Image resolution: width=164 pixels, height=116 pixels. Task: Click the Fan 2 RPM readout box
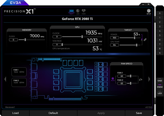tap(19, 82)
